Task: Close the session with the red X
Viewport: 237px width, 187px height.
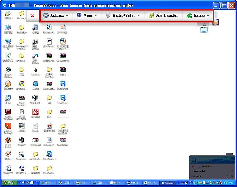Action: 32,15
